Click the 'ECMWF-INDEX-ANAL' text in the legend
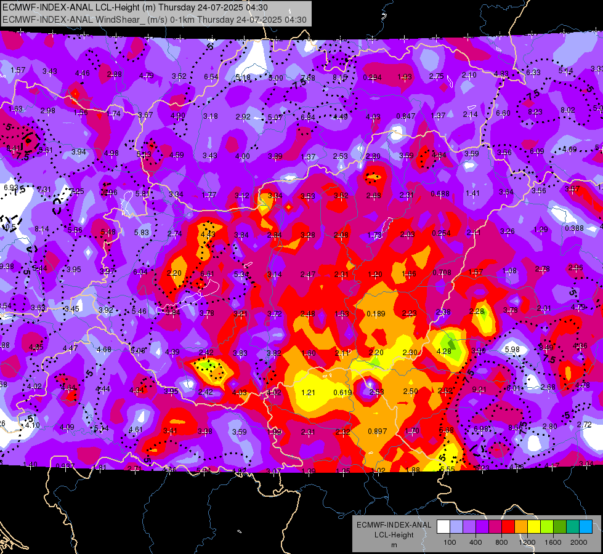Screen dimensions: 603x554 (394, 525)
